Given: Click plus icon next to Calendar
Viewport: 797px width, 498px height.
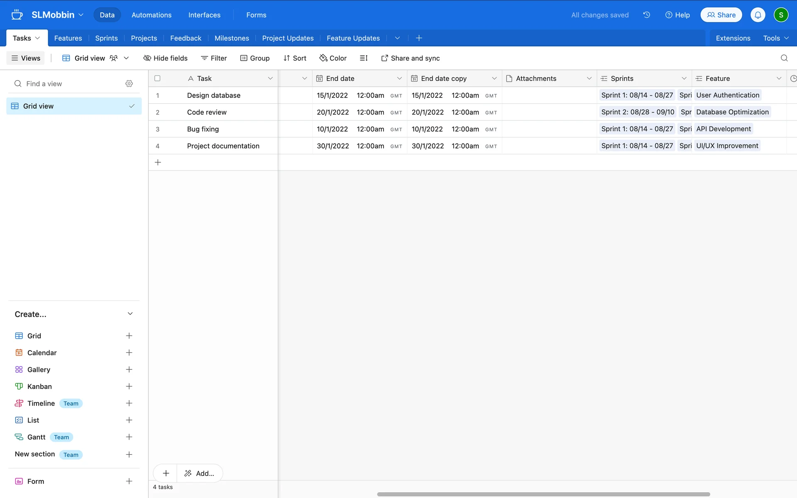Looking at the screenshot, I should (129, 353).
